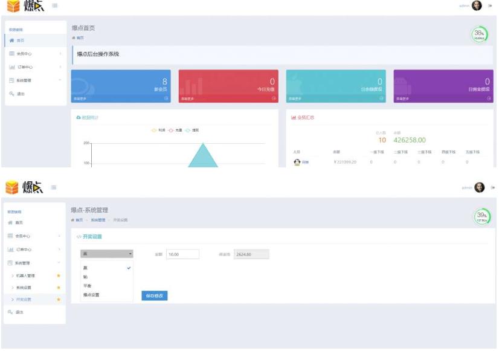Toggle the red 充值 series in the chart legend
Screen dimensions: 499x351
point(175,130)
